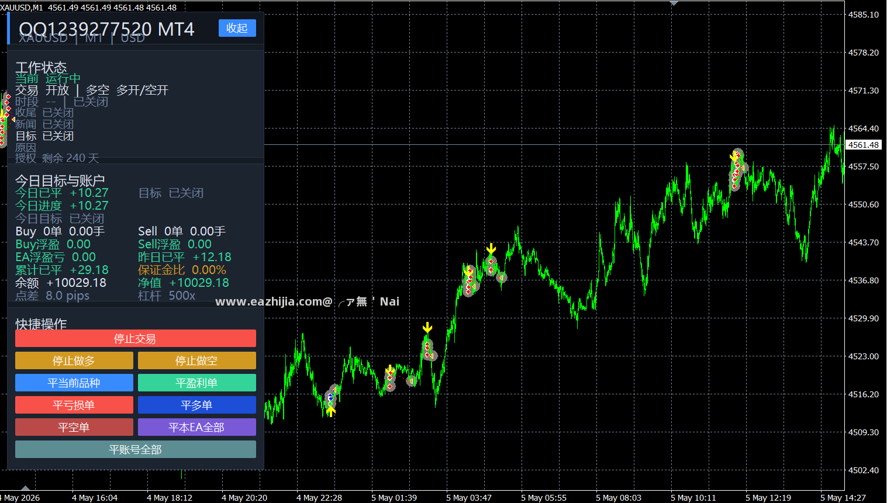
Task: Close all buy orders with 平多单
Action: (x=196, y=405)
